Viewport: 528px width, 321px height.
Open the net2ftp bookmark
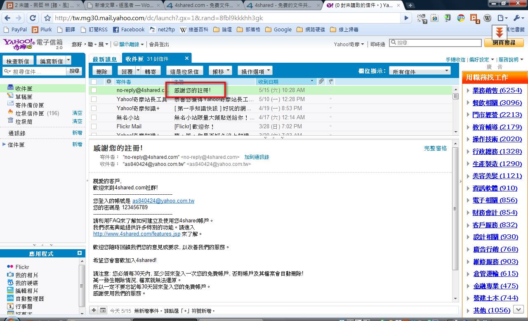pos(162,30)
